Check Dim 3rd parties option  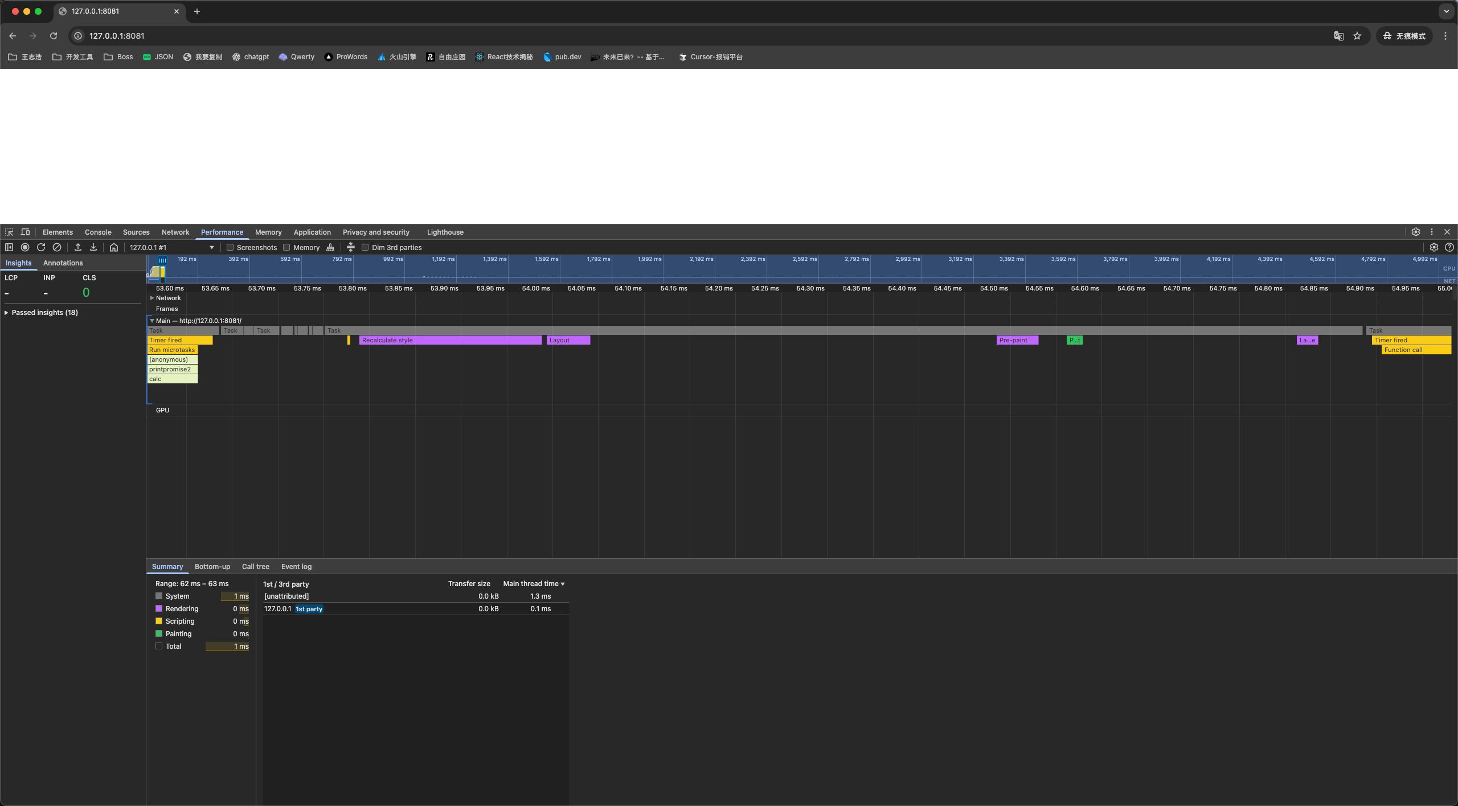365,247
